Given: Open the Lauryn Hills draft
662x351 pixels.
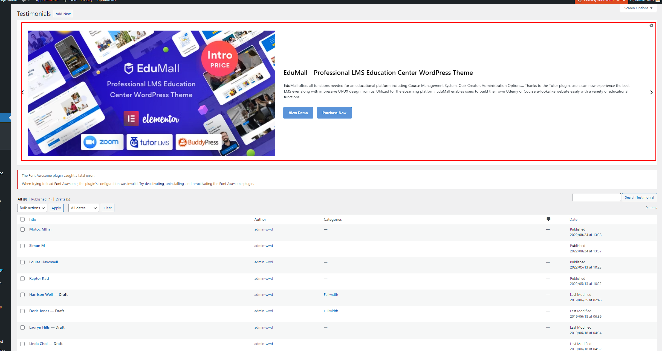Looking at the screenshot, I should [x=39, y=327].
